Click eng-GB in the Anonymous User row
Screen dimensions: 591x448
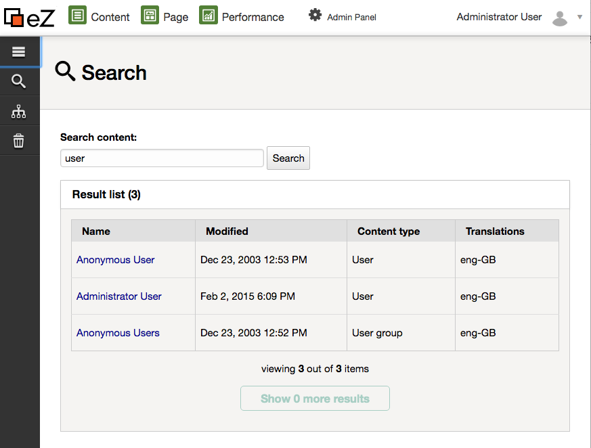point(478,260)
